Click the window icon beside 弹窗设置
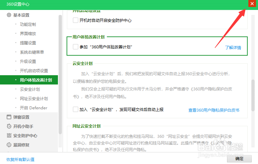258x164 pixels. (x=9, y=117)
